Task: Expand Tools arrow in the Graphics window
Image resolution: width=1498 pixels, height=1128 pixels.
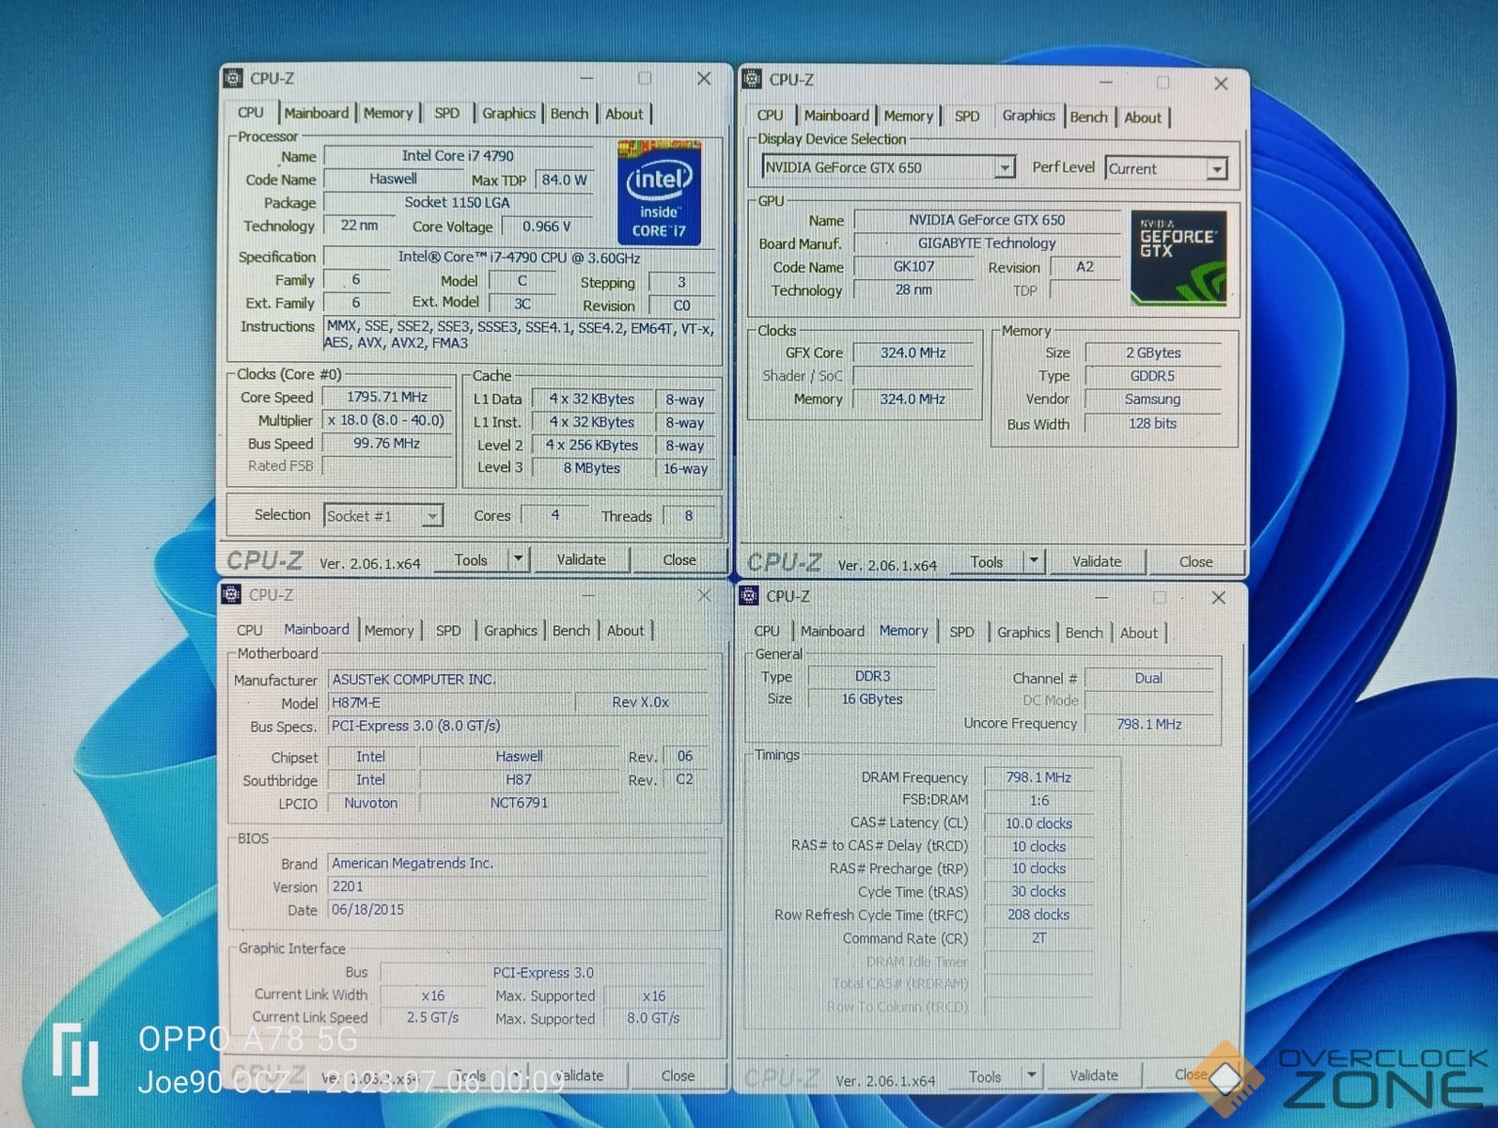Action: click(x=1034, y=561)
